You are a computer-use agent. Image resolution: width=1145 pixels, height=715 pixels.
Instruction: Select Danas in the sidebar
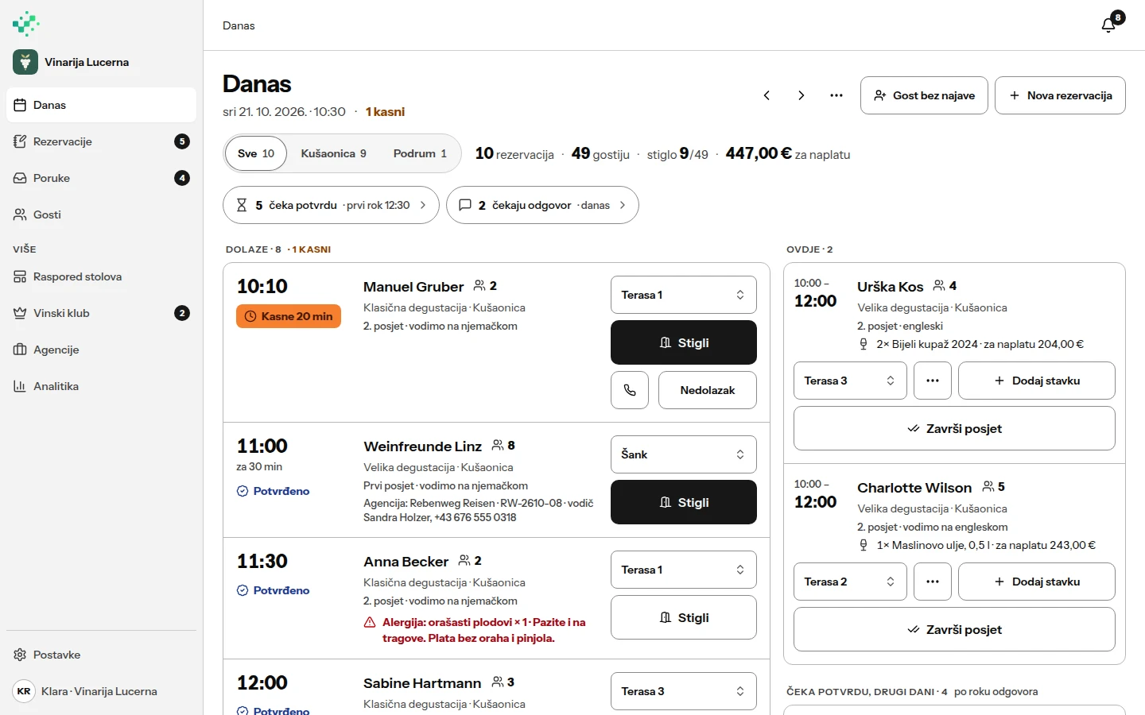coord(101,105)
